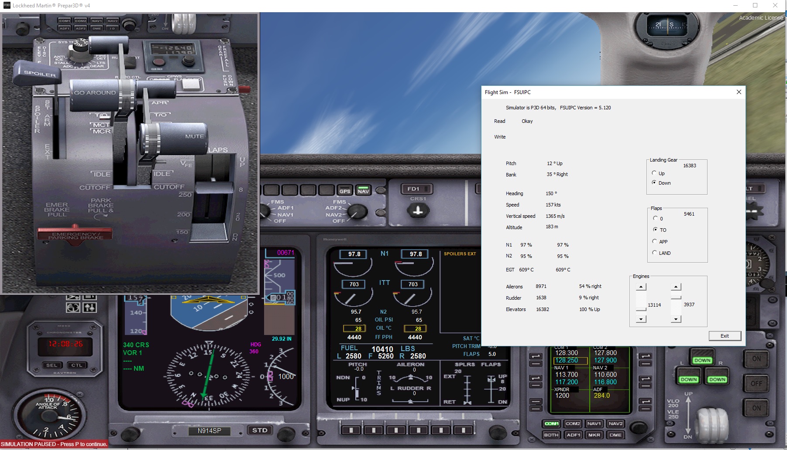Click the ADF frequency 284.0

602,396
